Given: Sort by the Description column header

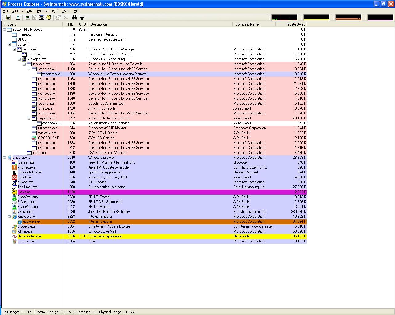Looking at the screenshot, I should point(160,24).
